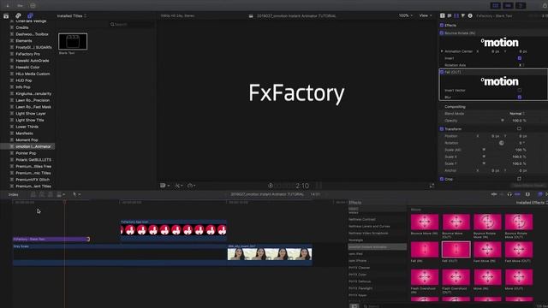This screenshot has width=548, height=308.
Task: Toggle headphone audio skimming in the timeline
Action: pyautogui.click(x=509, y=194)
